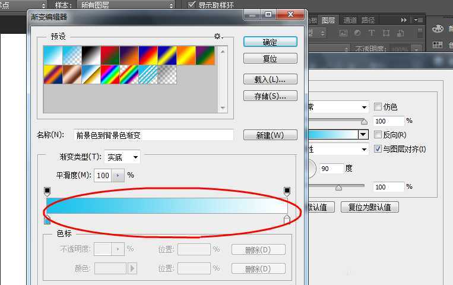This screenshot has width=453, height=285.
Task: Enable the 仿色 dither checkbox
Action: coord(378,107)
